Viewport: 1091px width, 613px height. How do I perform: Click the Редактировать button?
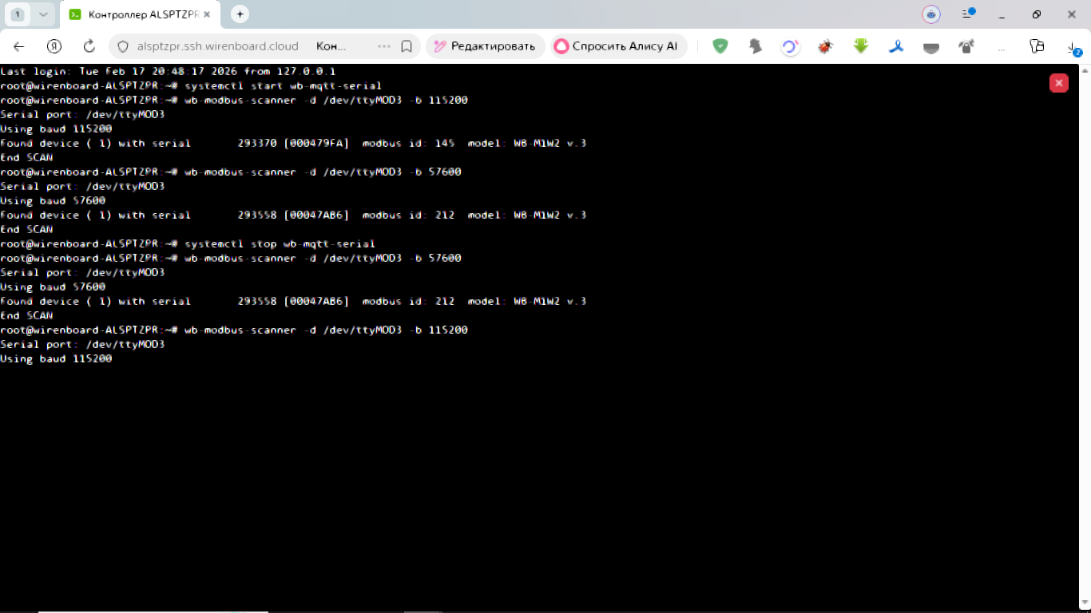click(x=485, y=46)
